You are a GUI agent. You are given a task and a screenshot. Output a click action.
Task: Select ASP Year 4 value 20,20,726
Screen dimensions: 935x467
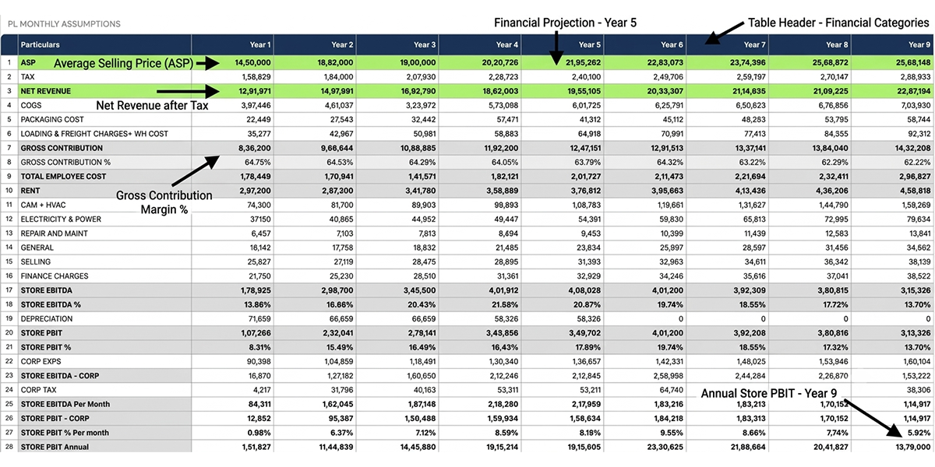click(499, 62)
